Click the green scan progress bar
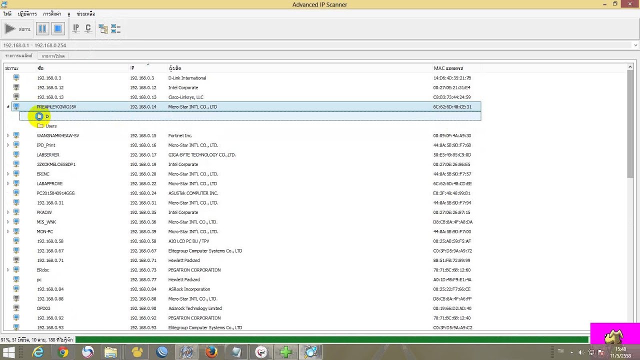This screenshot has width=640, height=360. point(332,339)
